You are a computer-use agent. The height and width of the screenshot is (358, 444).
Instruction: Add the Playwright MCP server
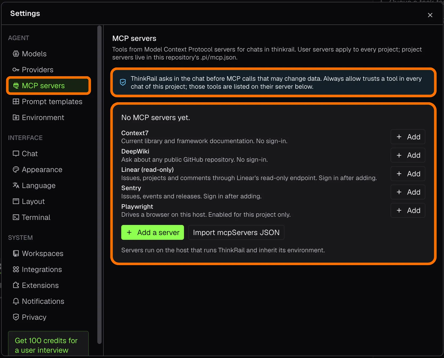coord(408,210)
